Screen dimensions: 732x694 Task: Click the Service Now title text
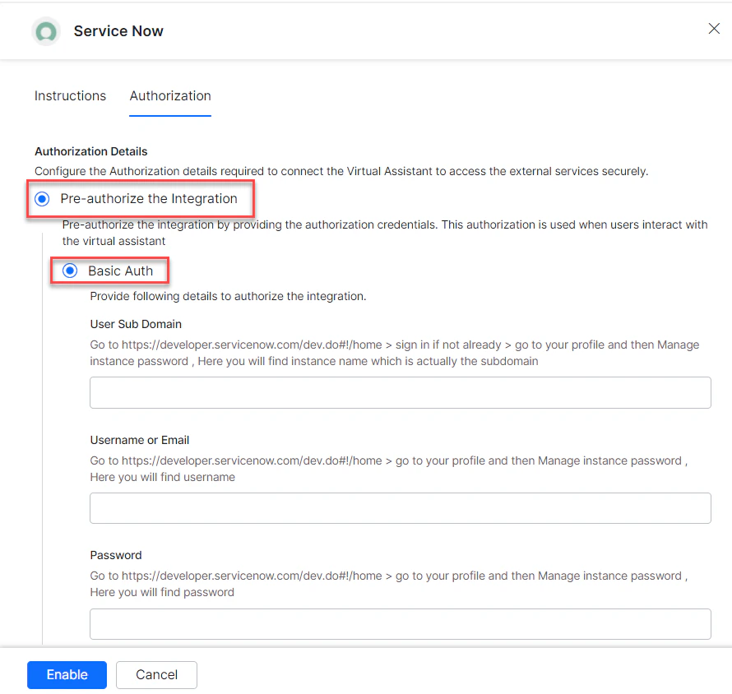tap(118, 31)
